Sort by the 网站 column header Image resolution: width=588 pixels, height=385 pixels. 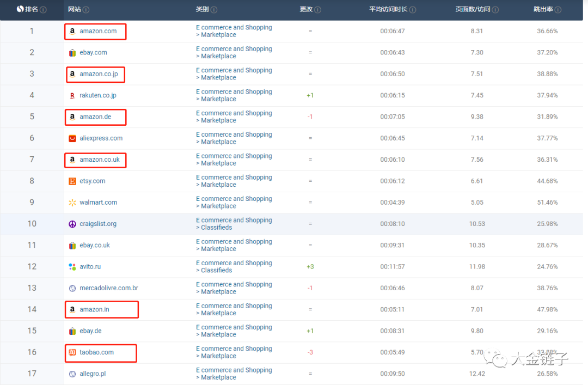click(74, 9)
